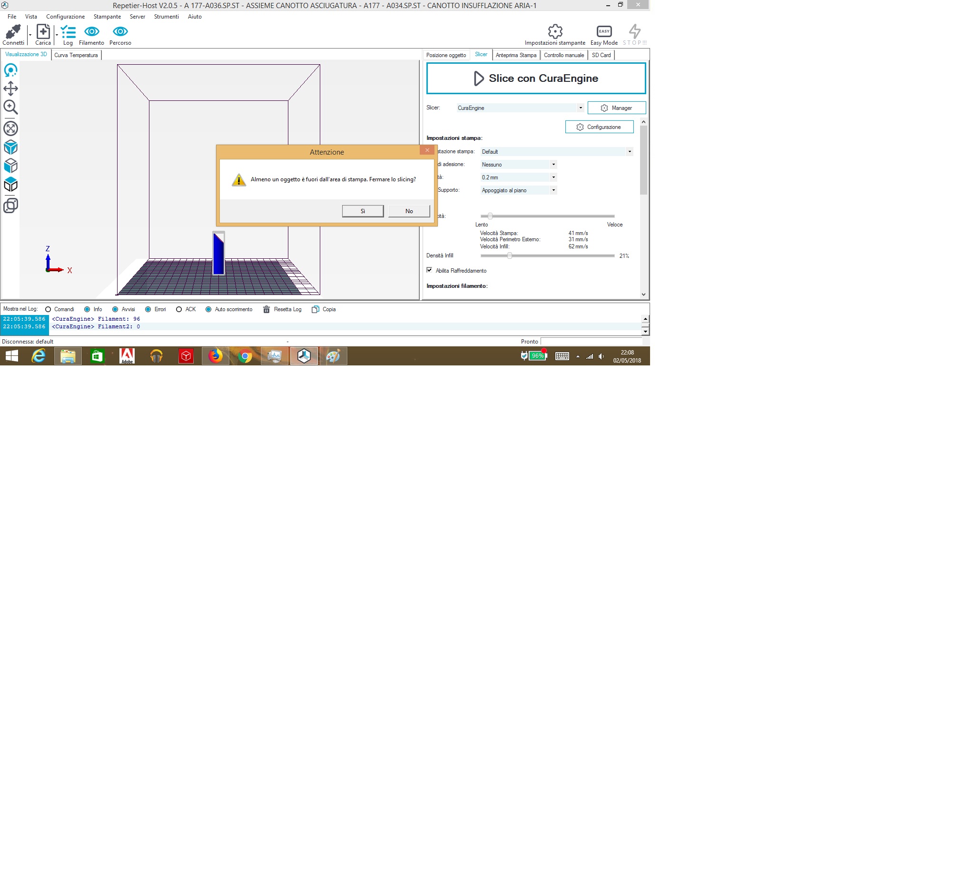Click the Paint taskbar icon
The width and height of the screenshot is (967, 895).
coord(333,356)
